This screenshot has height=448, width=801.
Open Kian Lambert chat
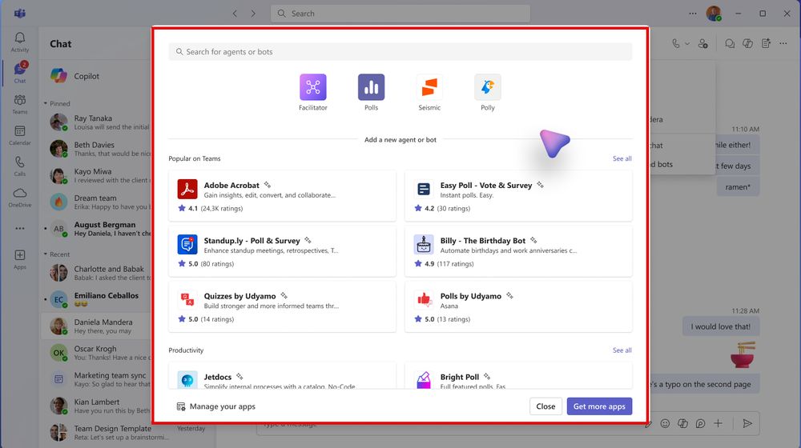coord(97,406)
